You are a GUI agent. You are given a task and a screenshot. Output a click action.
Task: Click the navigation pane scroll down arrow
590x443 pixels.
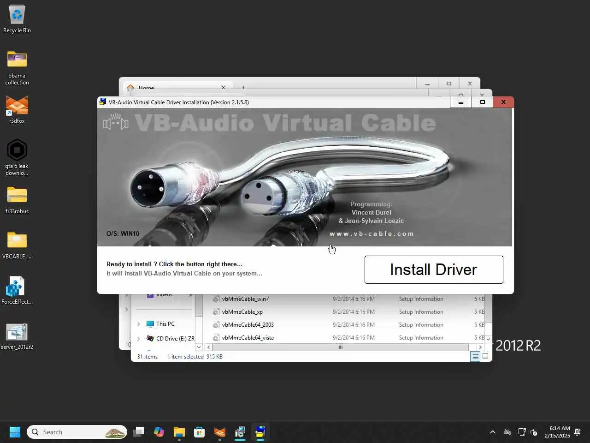point(199,347)
